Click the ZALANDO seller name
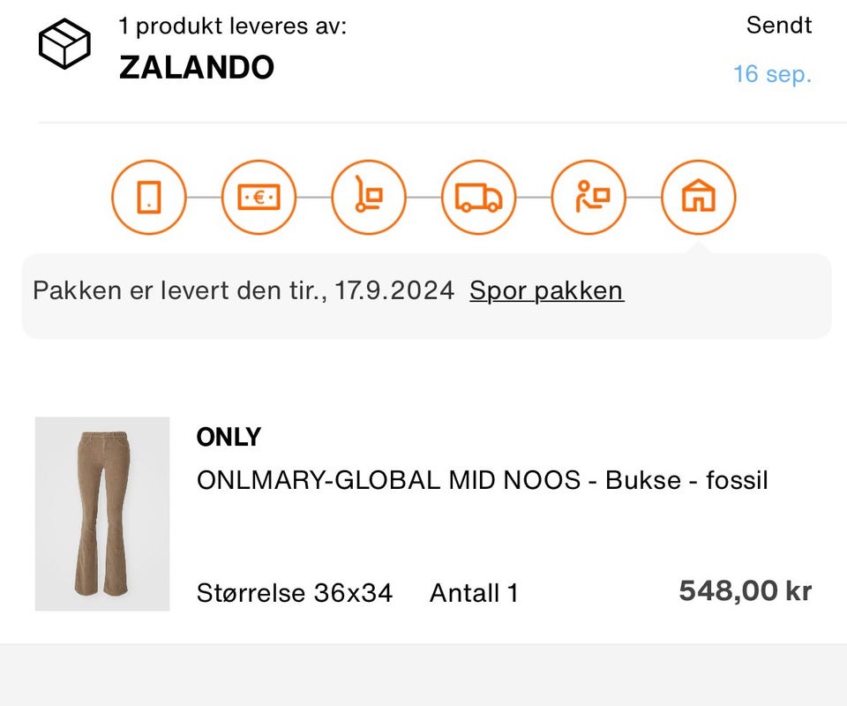 (x=197, y=66)
